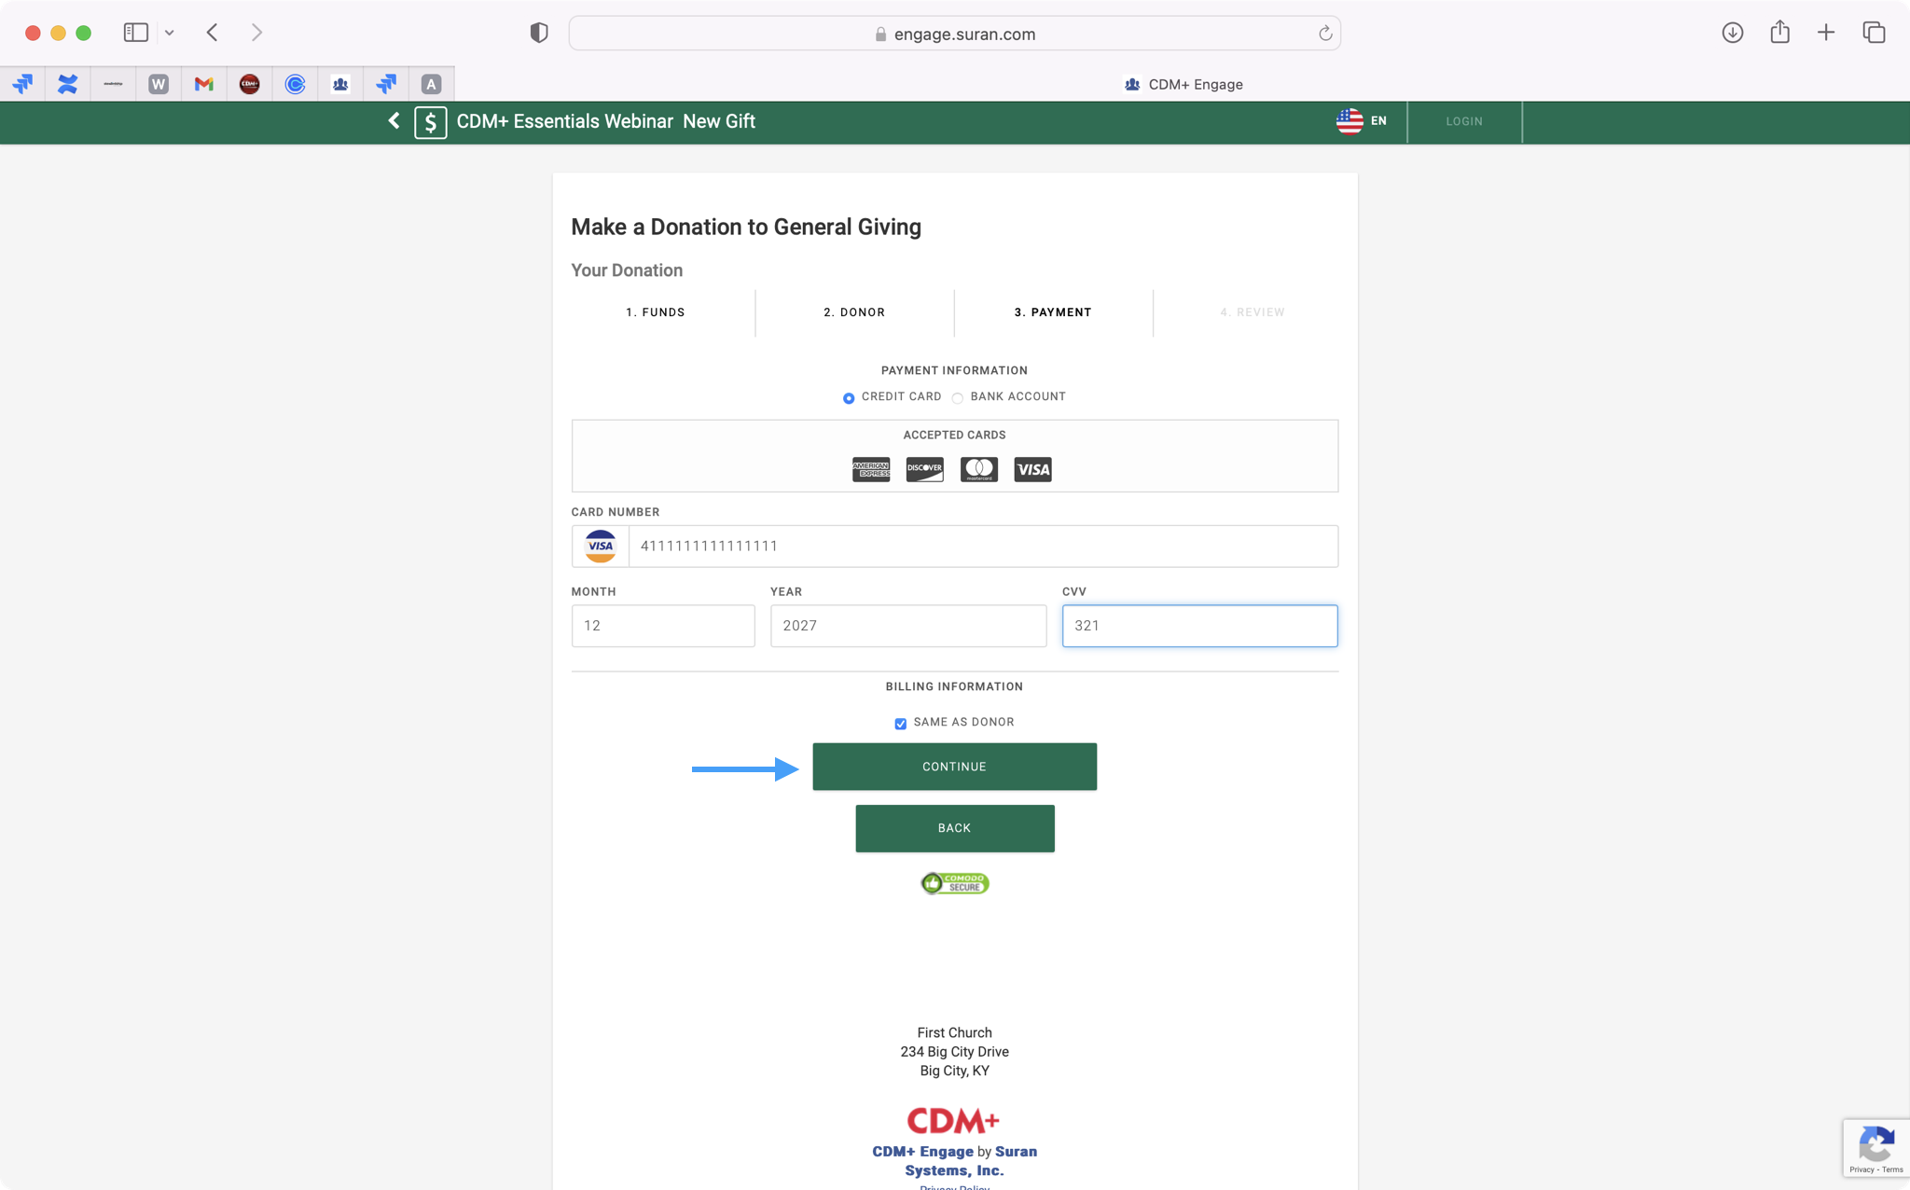Uncheck Same As Donor checkbox
Image resolution: width=1910 pixels, height=1190 pixels.
point(900,724)
